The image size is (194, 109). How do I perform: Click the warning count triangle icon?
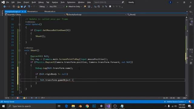coord(24,98)
